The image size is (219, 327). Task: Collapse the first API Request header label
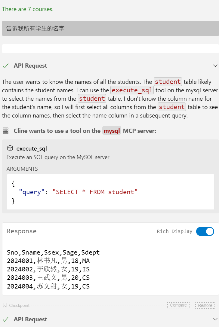pyautogui.click(x=30, y=66)
